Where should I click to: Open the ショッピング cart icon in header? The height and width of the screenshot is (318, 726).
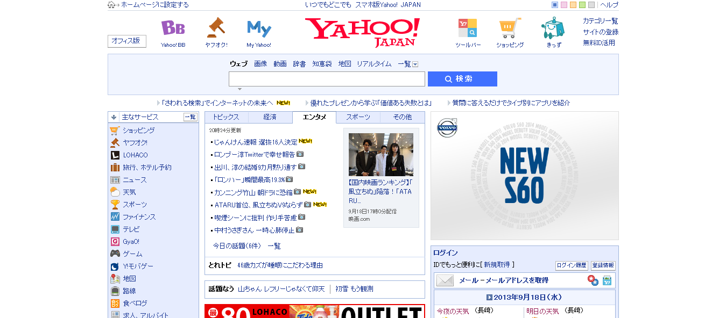pyautogui.click(x=510, y=28)
